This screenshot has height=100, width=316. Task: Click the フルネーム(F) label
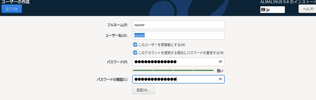click(x=117, y=25)
